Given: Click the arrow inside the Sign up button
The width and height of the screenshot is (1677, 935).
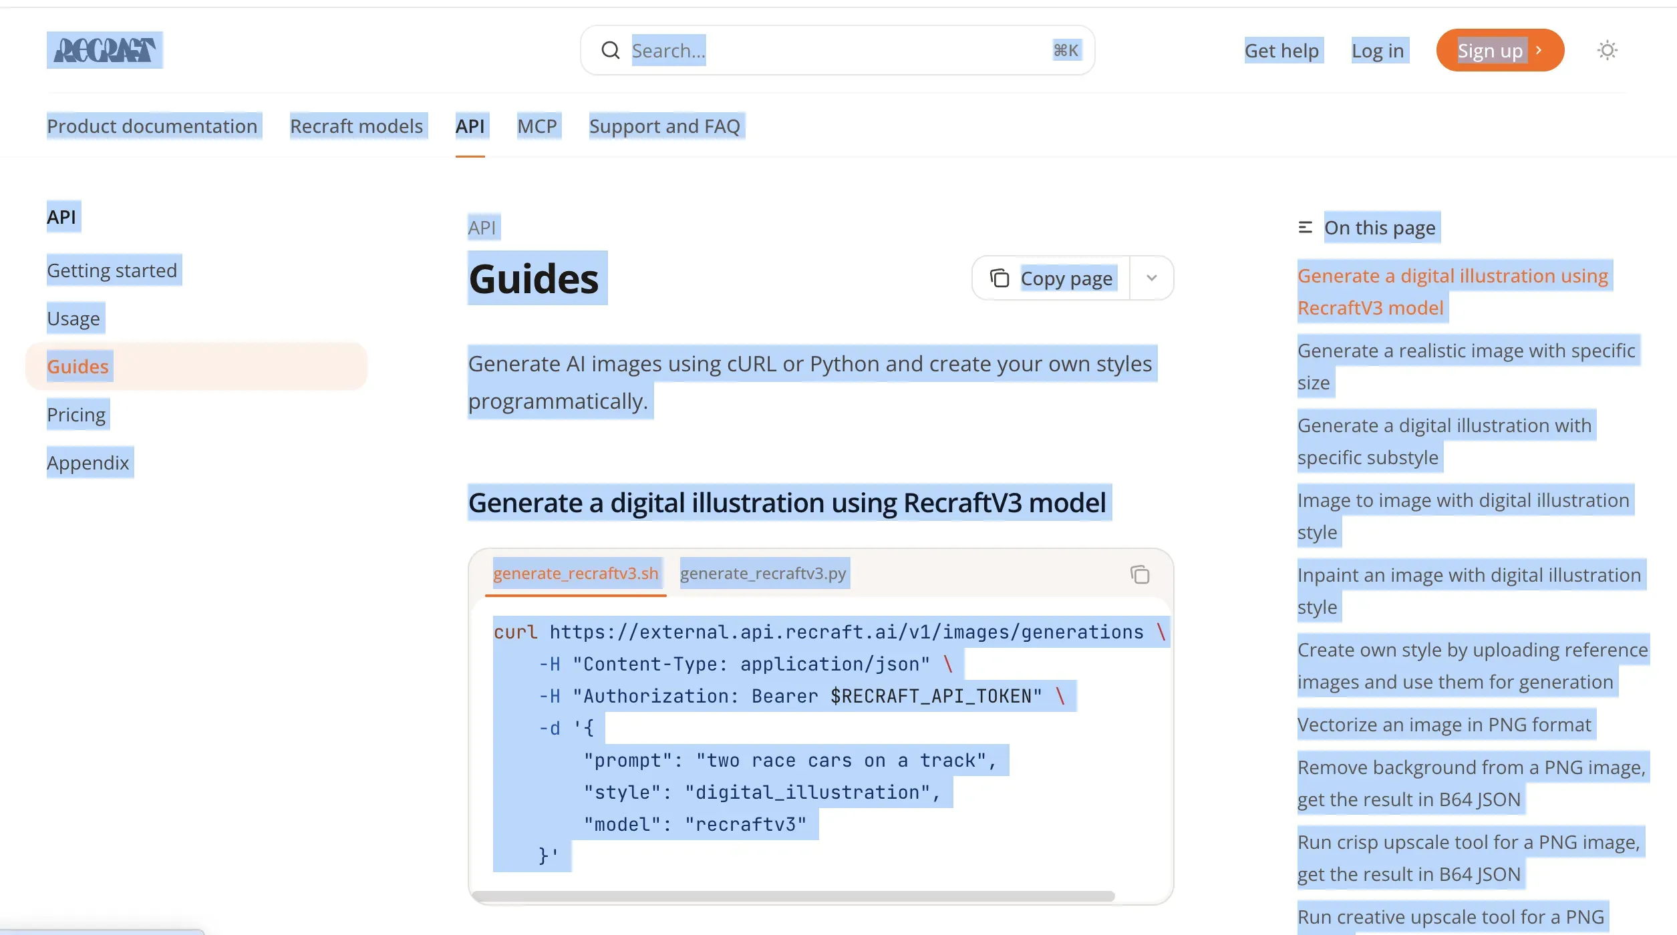Looking at the screenshot, I should [x=1539, y=50].
